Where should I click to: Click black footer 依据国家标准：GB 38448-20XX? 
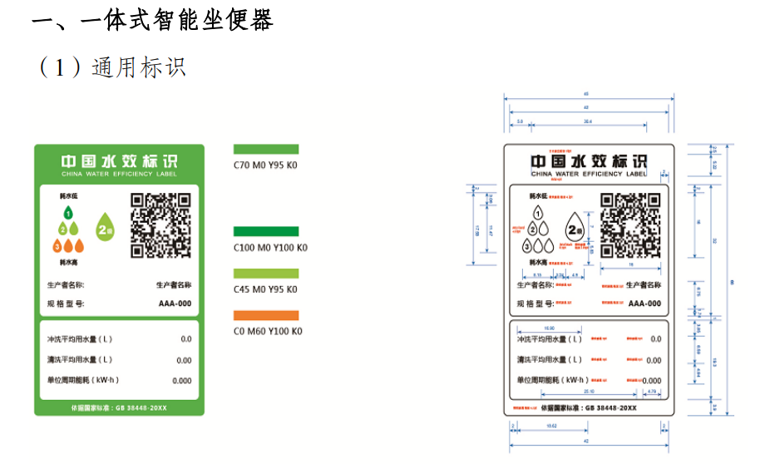[589, 408]
